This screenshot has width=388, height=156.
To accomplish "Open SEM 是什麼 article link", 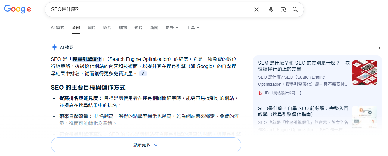I will click(x=303, y=66).
